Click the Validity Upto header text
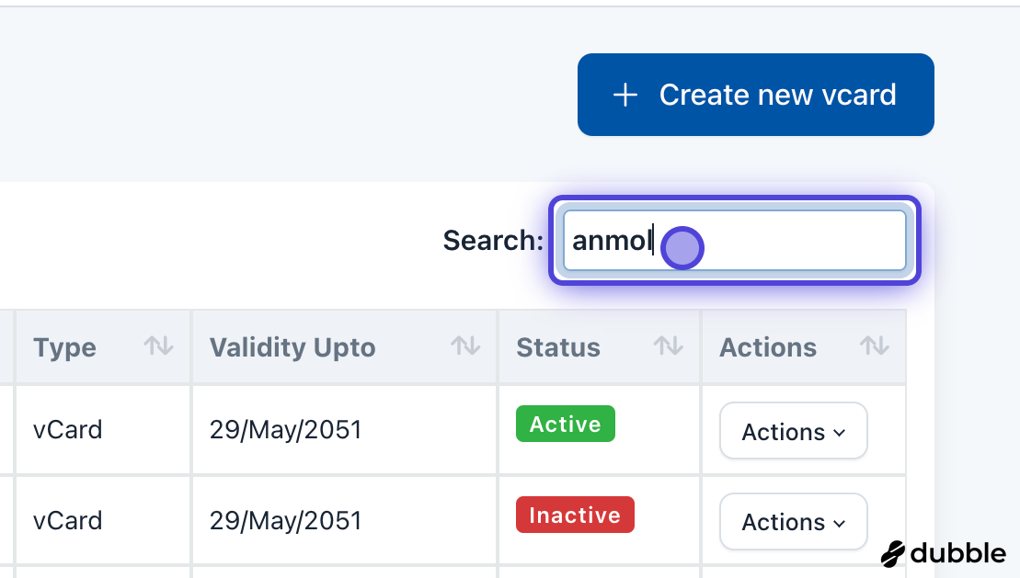1020x578 pixels. click(292, 347)
